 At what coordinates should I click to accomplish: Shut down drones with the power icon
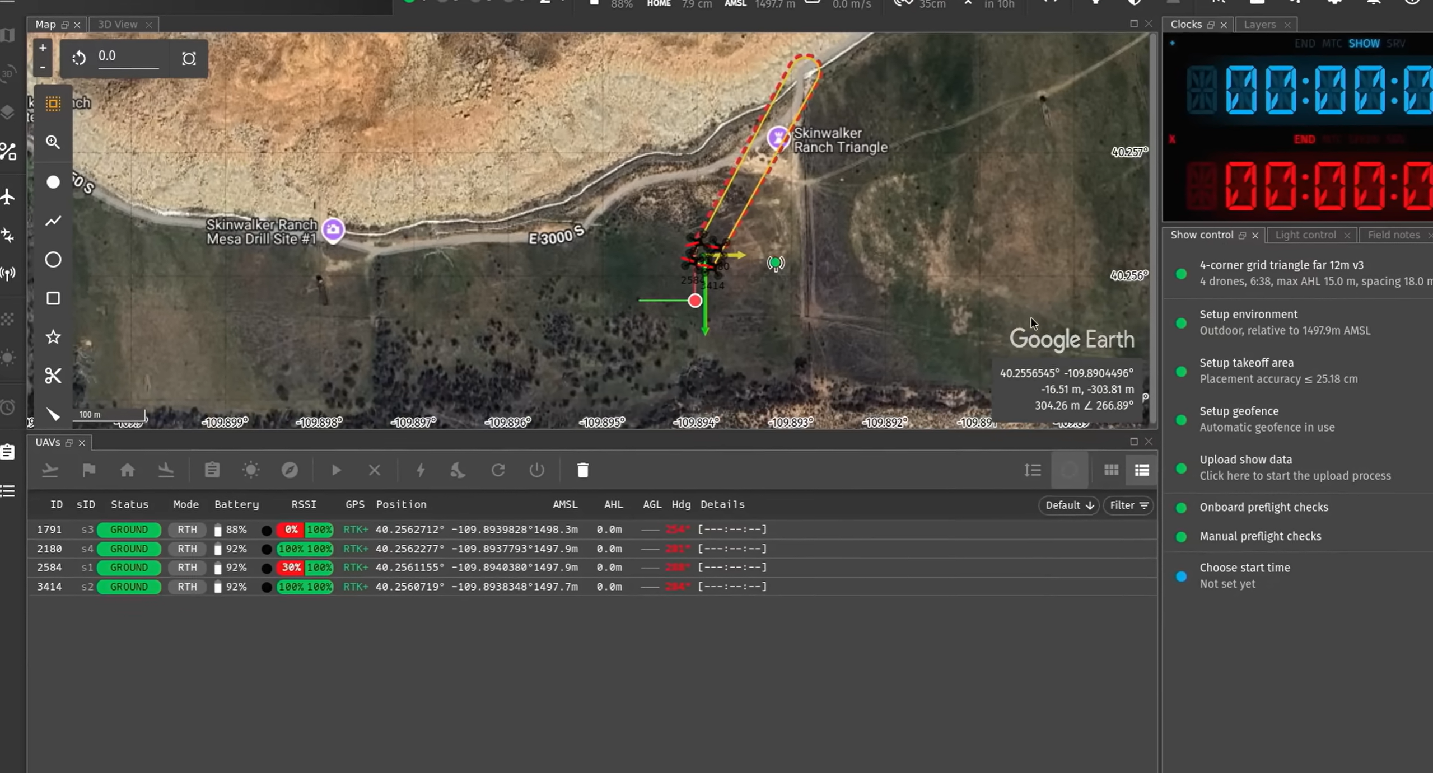[536, 470]
